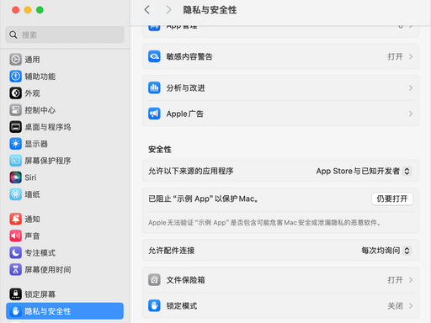
Task: Select App Store与已知开发者 value
Action: (358, 171)
